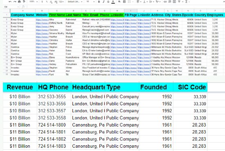Open text wrapping options
This screenshot has height=151, width=225.
click(x=151, y=2)
